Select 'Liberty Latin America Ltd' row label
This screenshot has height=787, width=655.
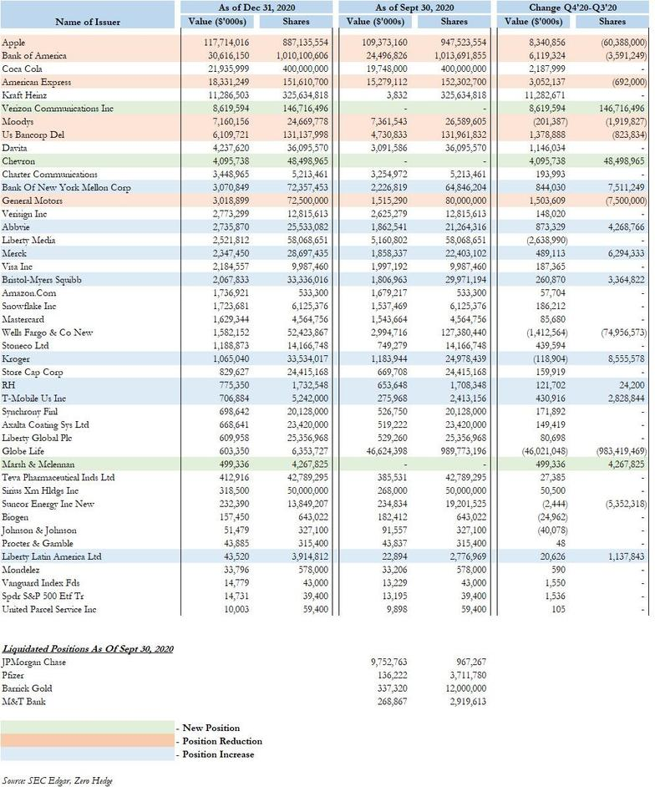click(52, 556)
